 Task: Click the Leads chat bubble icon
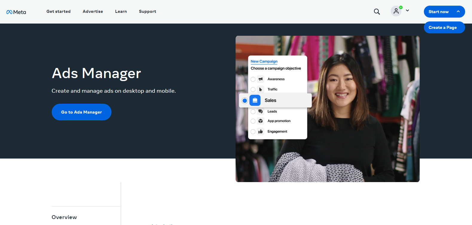tap(261, 111)
